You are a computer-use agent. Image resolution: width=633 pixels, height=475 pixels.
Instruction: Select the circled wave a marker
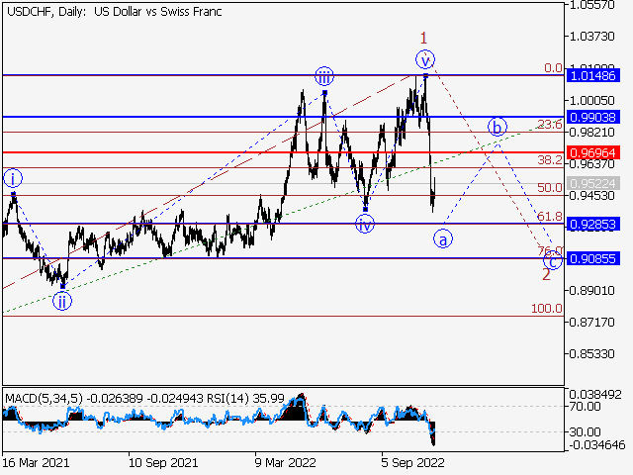[x=444, y=238]
